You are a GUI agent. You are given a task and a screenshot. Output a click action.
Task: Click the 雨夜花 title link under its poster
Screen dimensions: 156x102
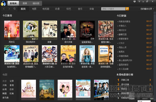[12, 42]
